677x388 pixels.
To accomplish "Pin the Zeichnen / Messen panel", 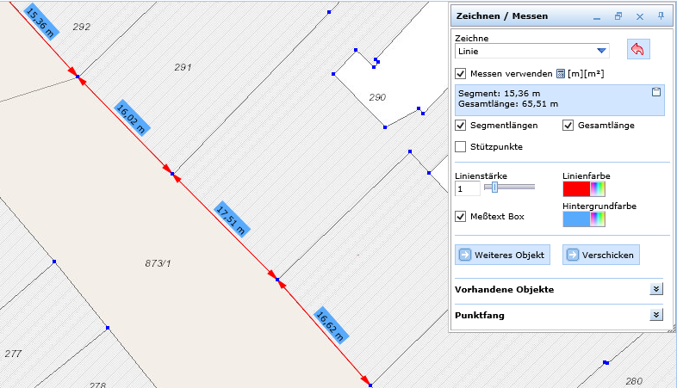I will [661, 16].
